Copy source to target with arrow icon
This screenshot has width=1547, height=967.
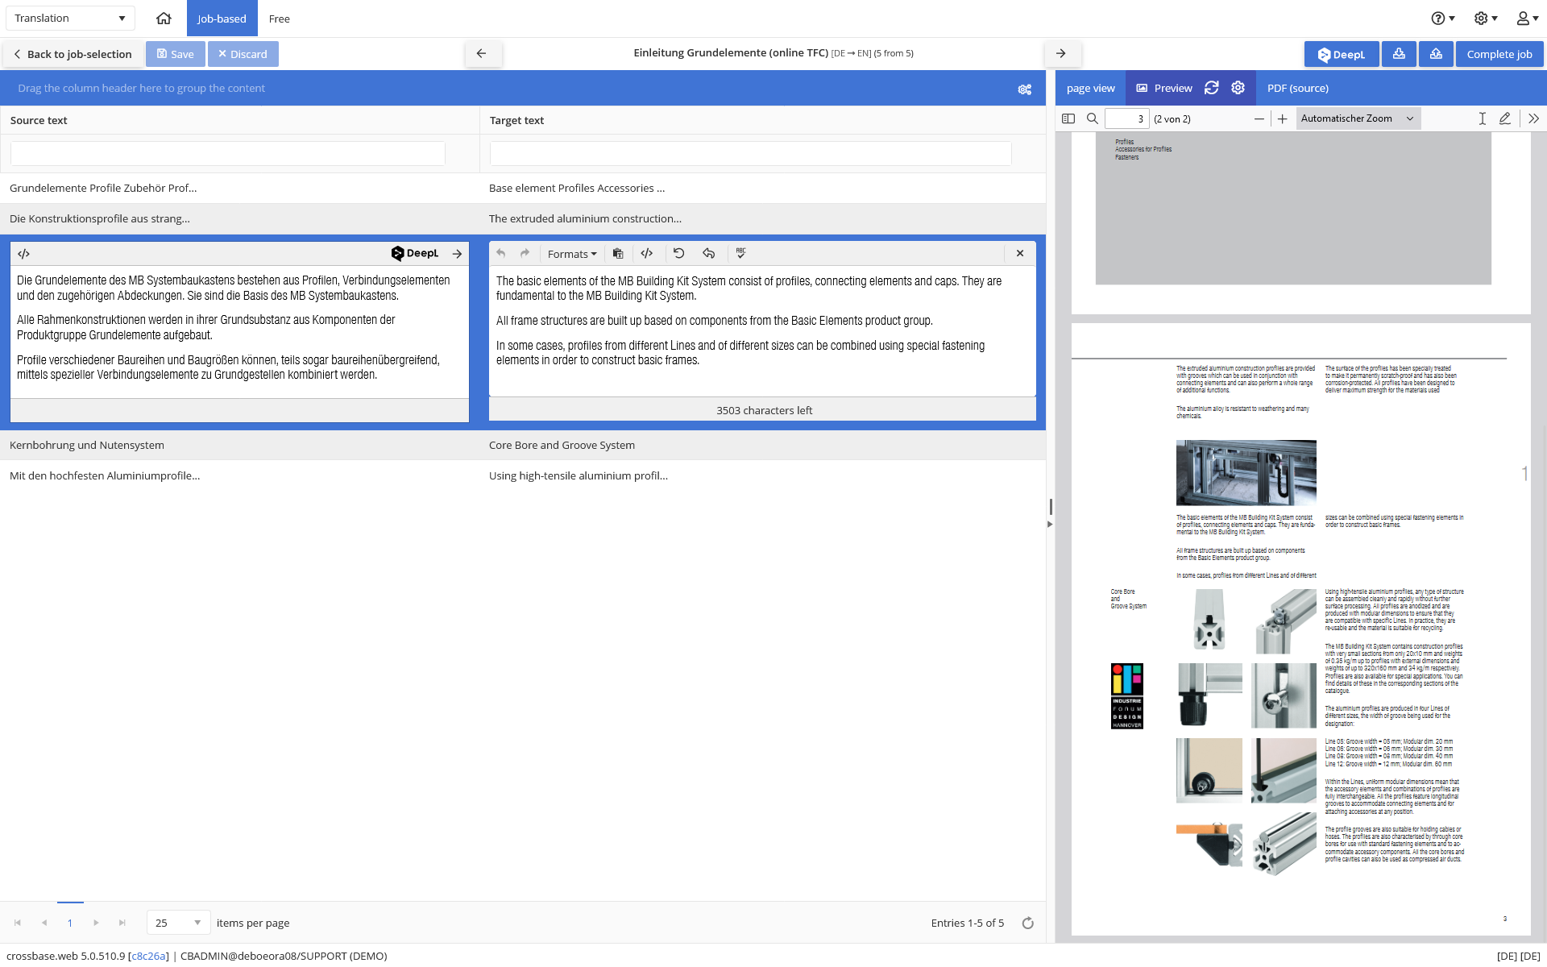point(457,254)
